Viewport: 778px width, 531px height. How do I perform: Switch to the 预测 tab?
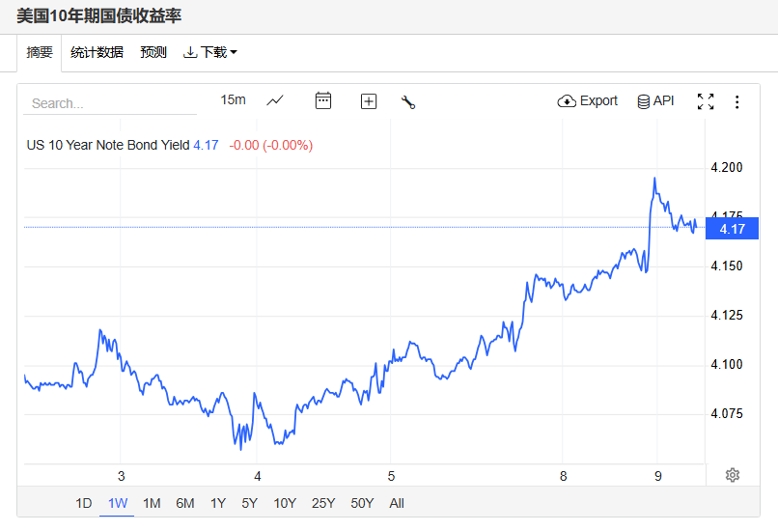click(153, 52)
